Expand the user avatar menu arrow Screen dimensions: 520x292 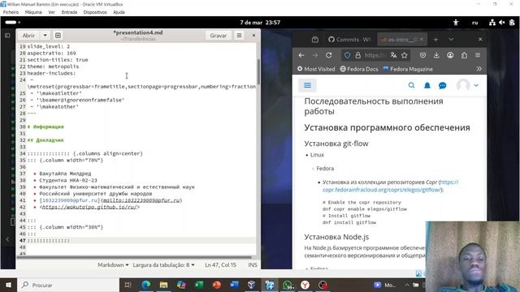tap(476, 85)
